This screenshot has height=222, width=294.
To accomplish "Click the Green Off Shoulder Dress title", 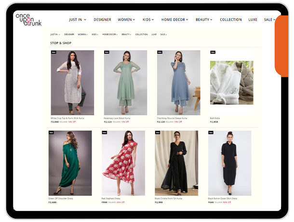I will coord(61,198).
